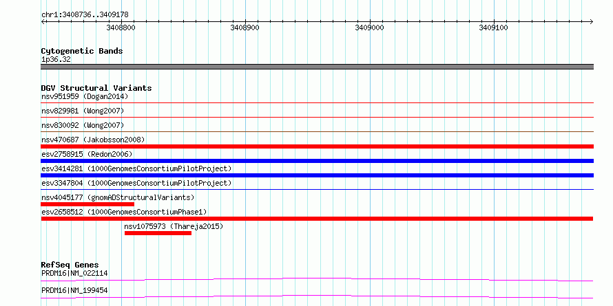The height and width of the screenshot is (306, 613).
Task: Select variant nsv829981 (Wong2007) label
Action: coord(83,111)
